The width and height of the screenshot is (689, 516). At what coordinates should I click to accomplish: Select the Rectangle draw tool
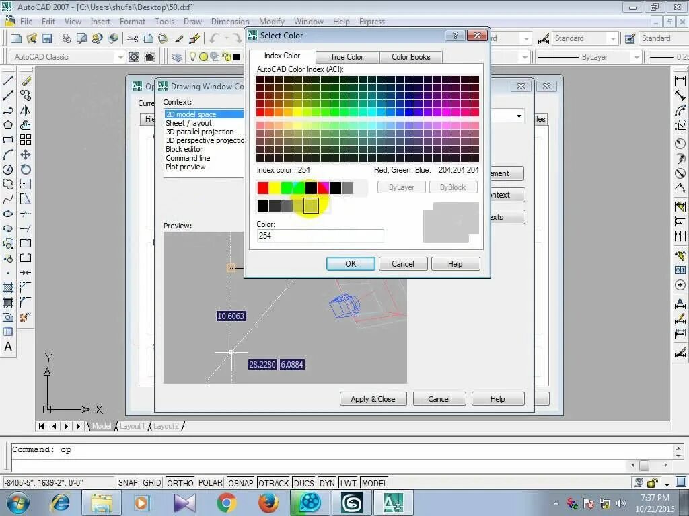(x=8, y=140)
